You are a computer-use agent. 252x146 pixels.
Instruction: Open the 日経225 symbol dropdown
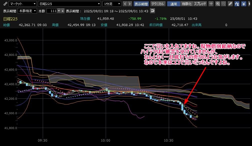tap(69, 4)
